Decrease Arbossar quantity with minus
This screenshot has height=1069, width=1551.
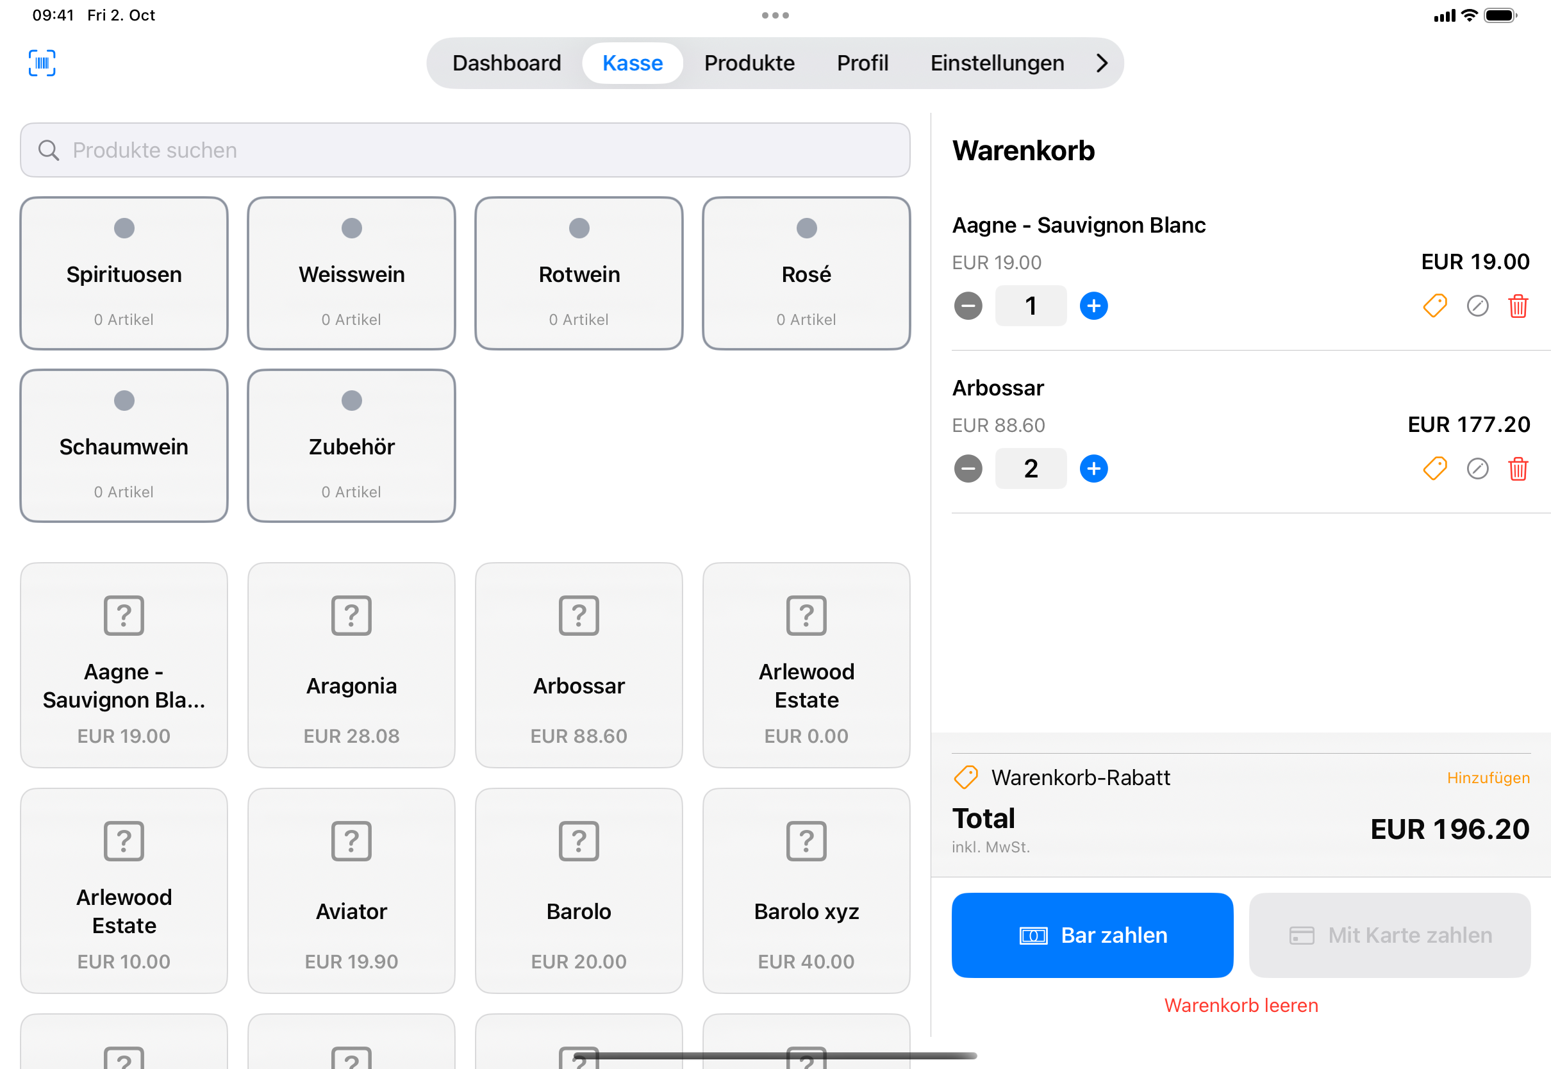pyautogui.click(x=968, y=469)
